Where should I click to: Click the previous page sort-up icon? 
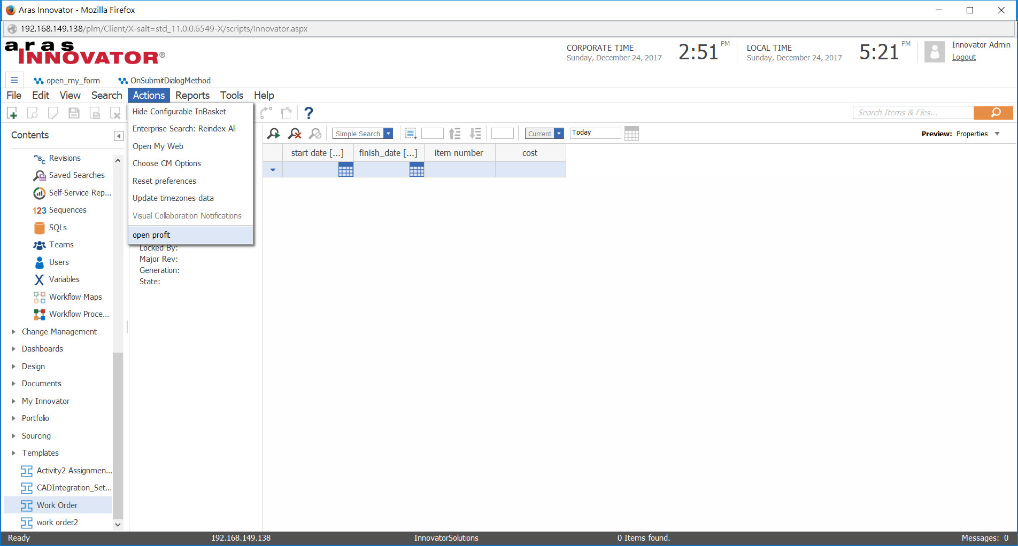pos(454,134)
